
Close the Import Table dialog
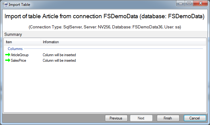[x=200, y=3]
